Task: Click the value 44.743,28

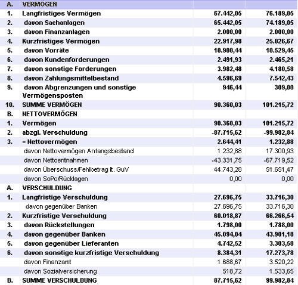Action: tap(228, 169)
